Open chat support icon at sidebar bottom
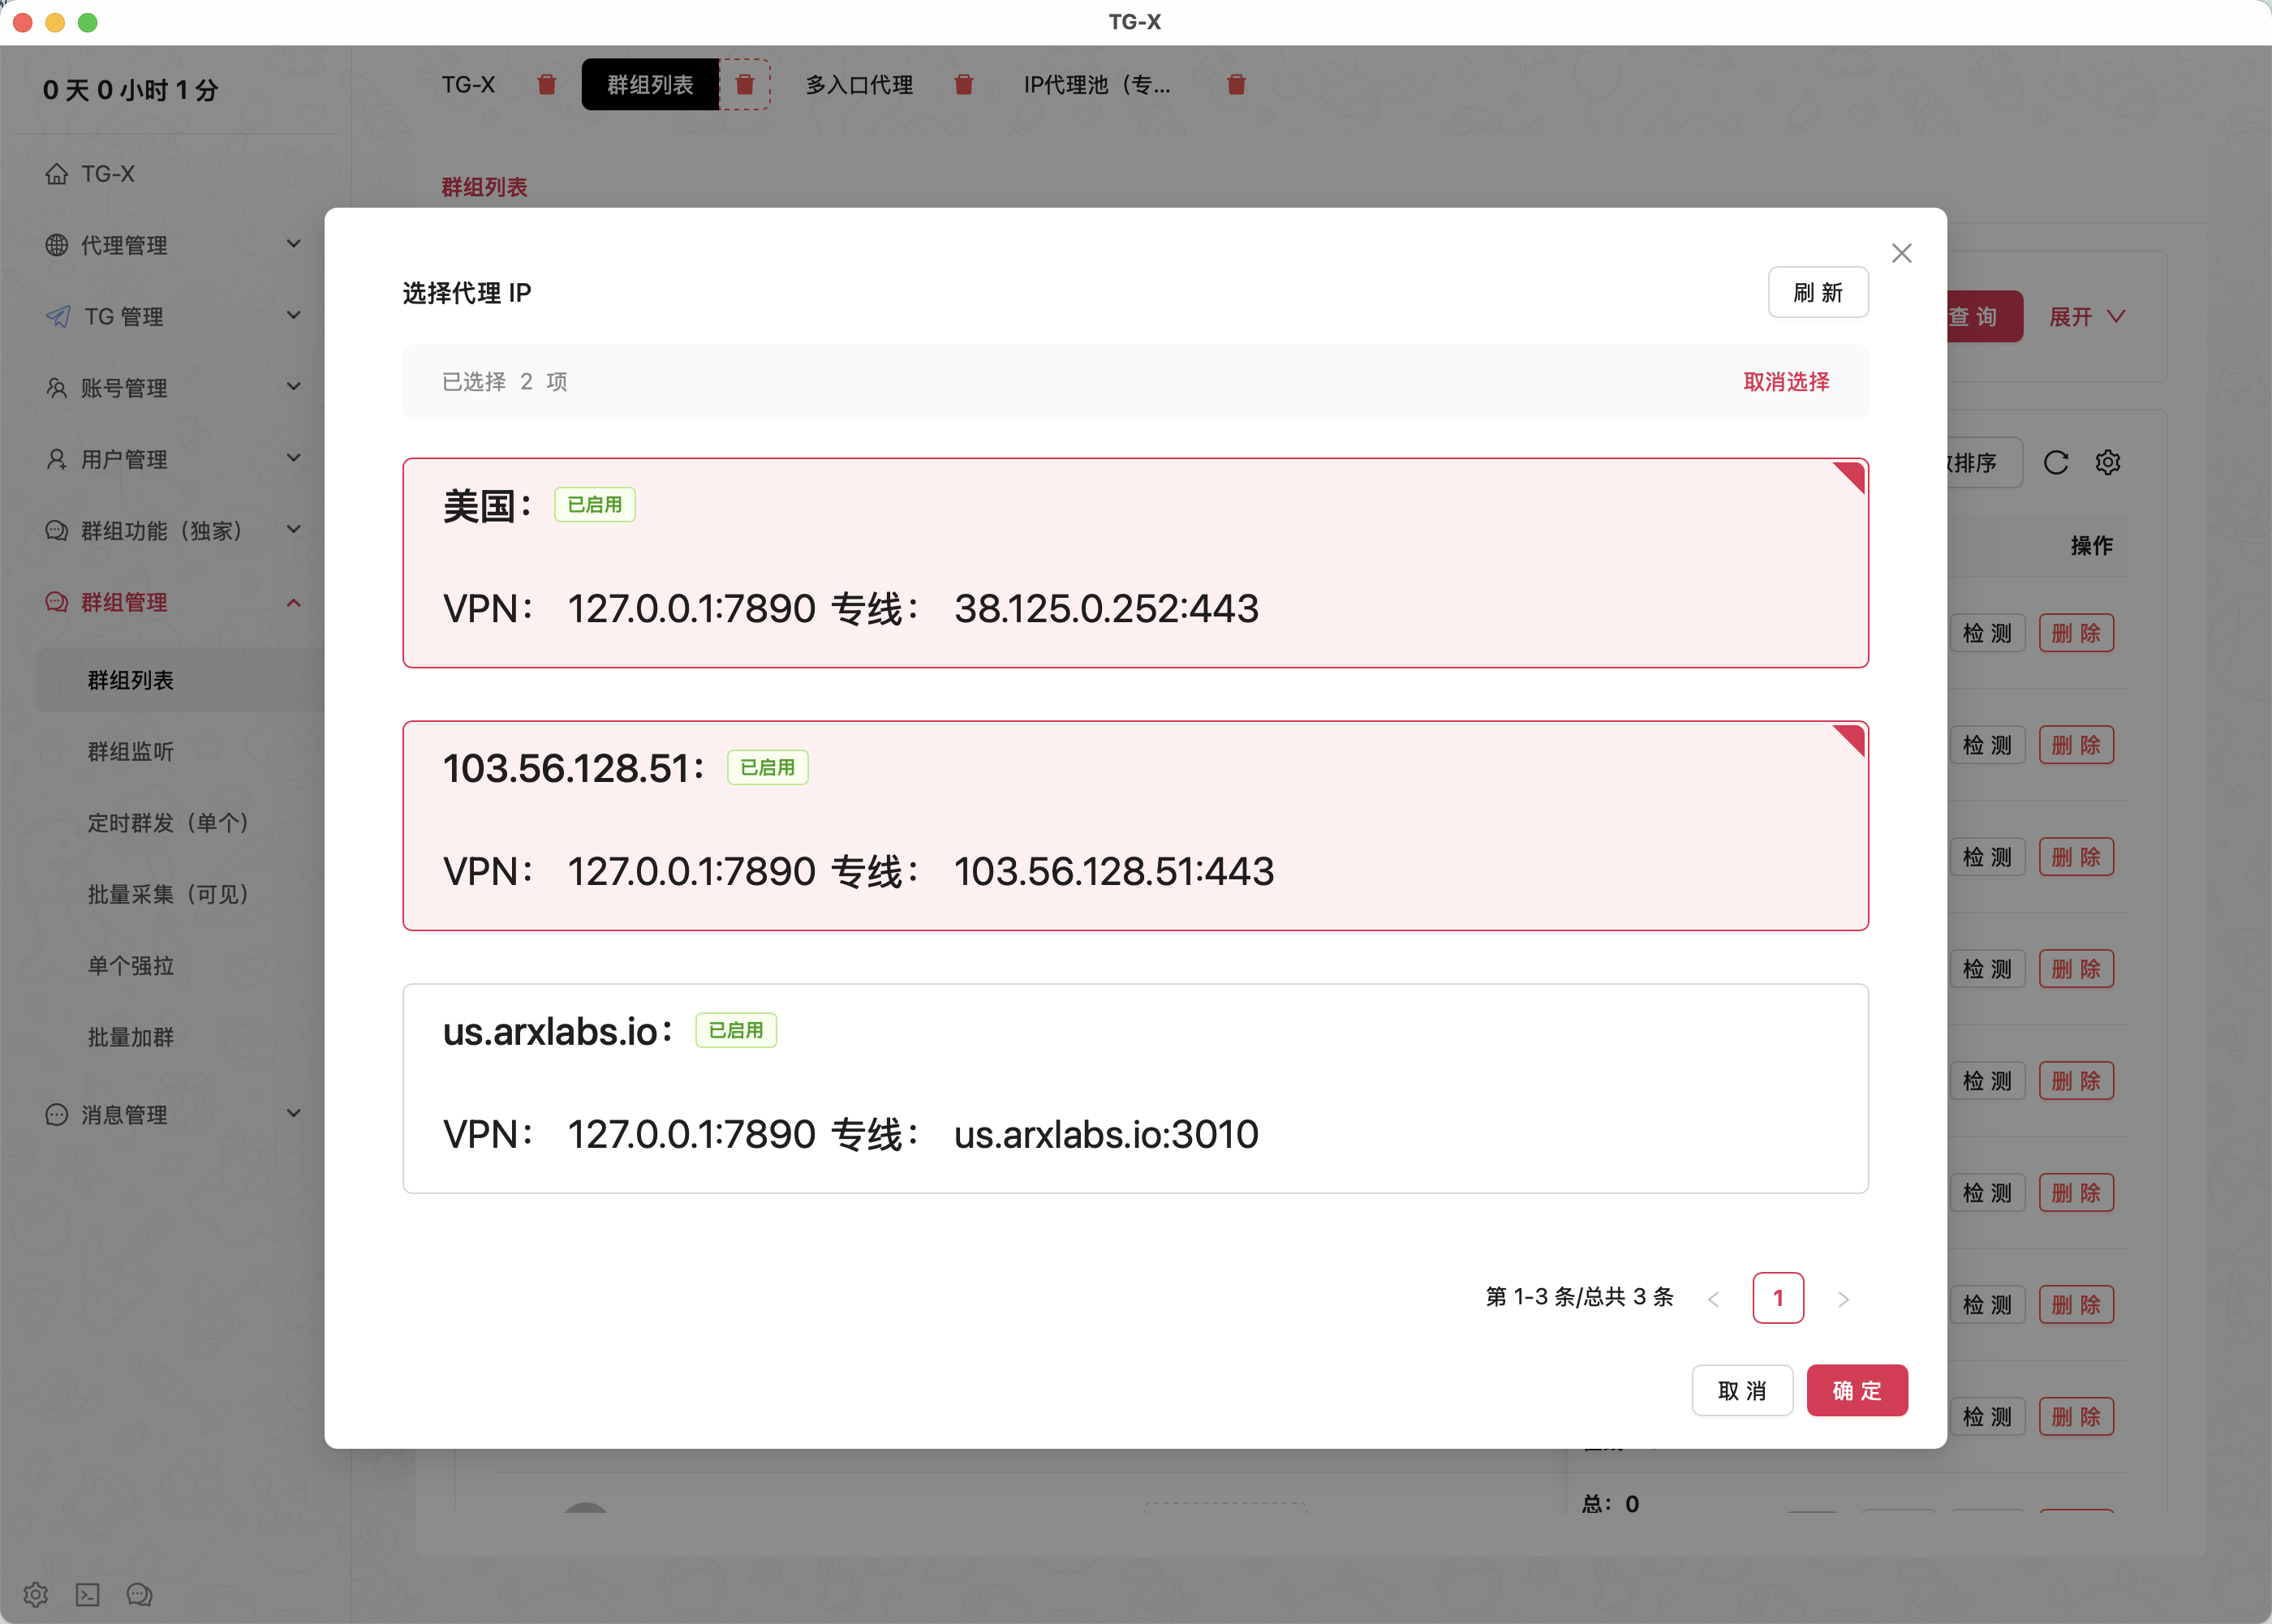 pos(139,1594)
